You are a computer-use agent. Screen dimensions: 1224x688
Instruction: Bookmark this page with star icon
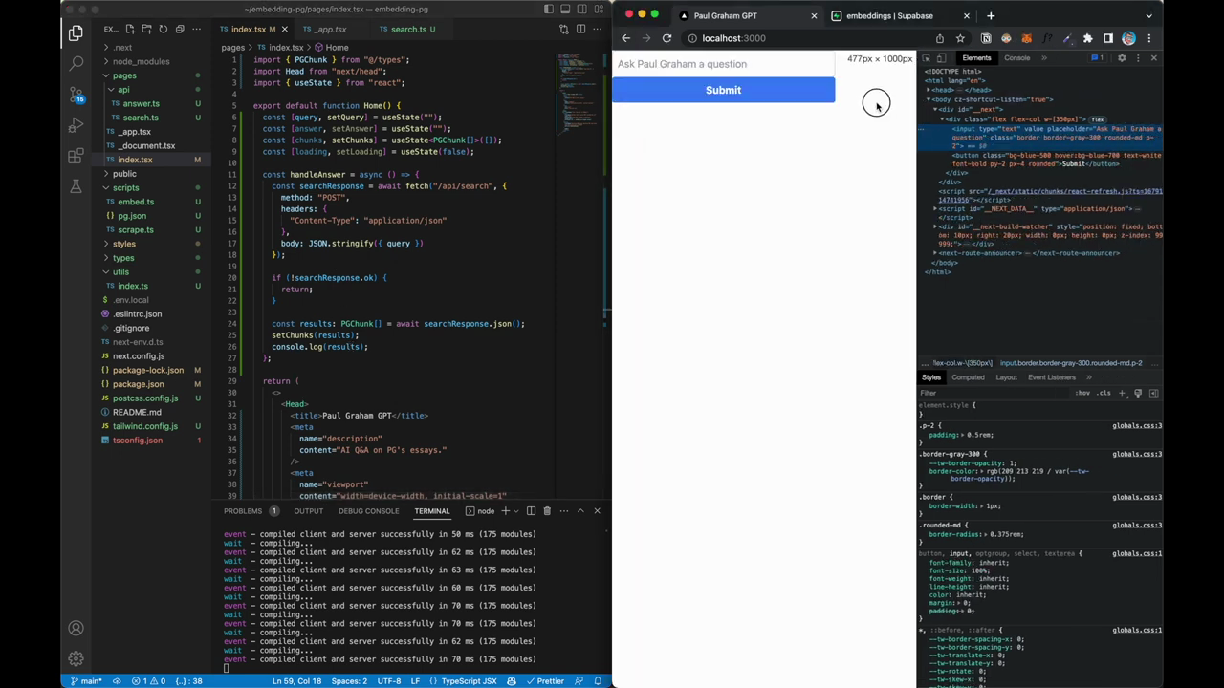[x=960, y=38]
